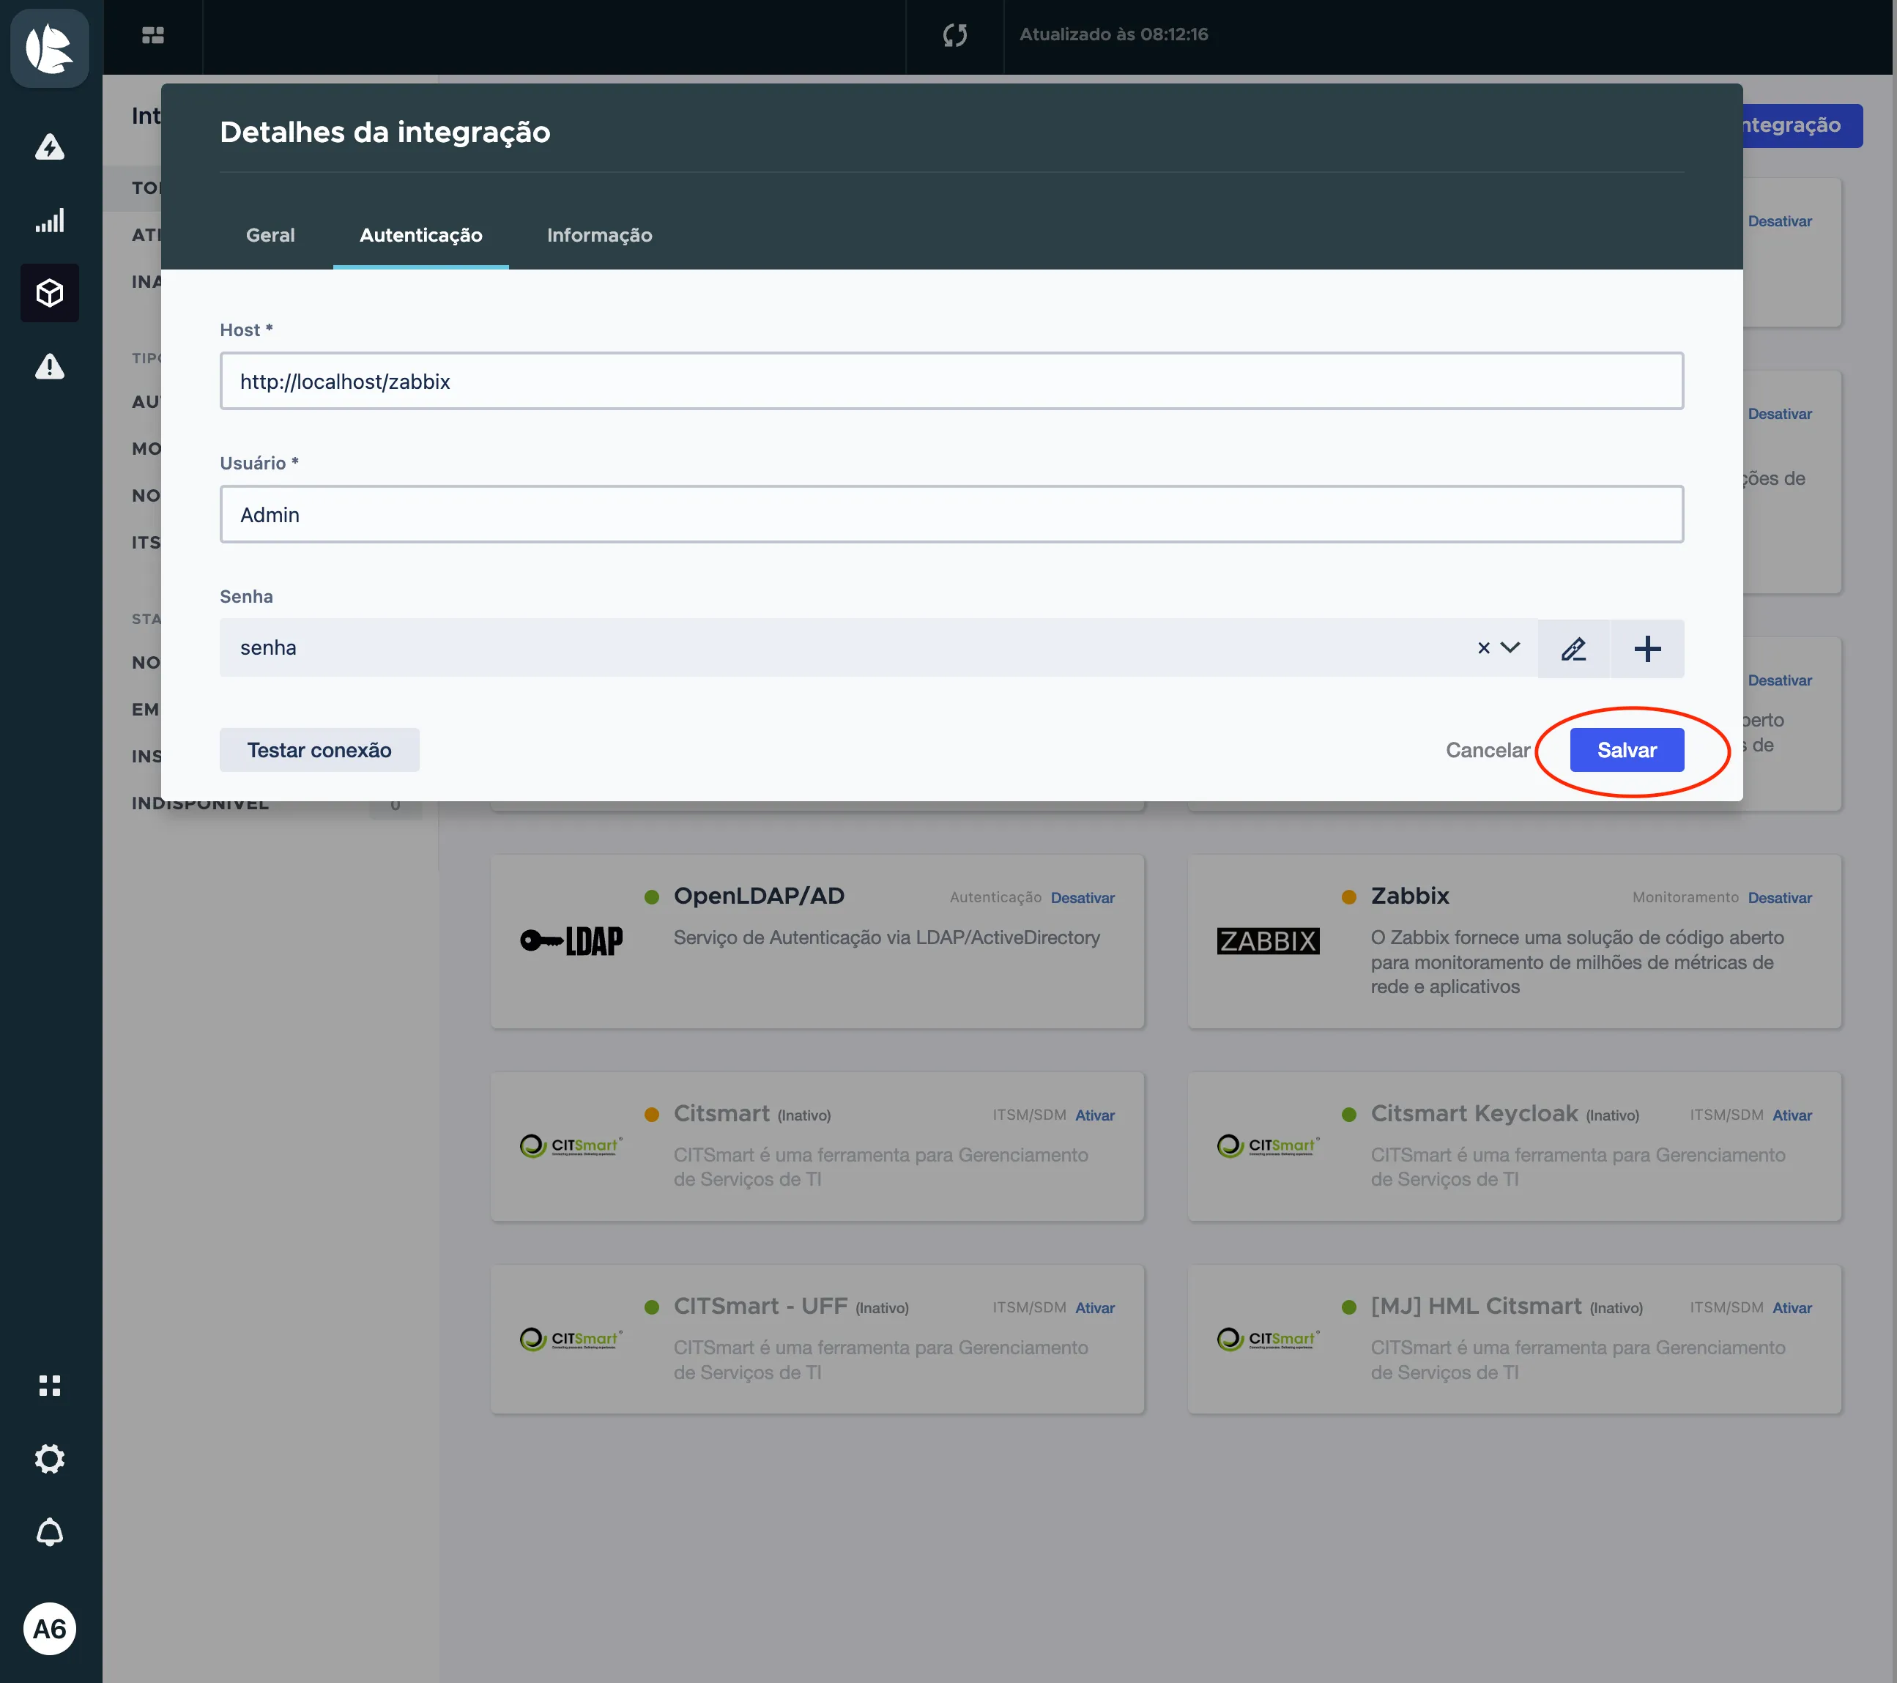Expand the Senha dropdown chevron
1897x1683 pixels.
click(x=1510, y=647)
